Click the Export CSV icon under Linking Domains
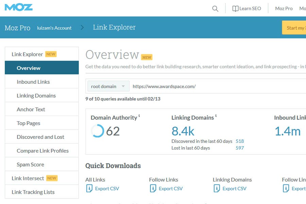This screenshot has height=204, width=306. pos(217,188)
